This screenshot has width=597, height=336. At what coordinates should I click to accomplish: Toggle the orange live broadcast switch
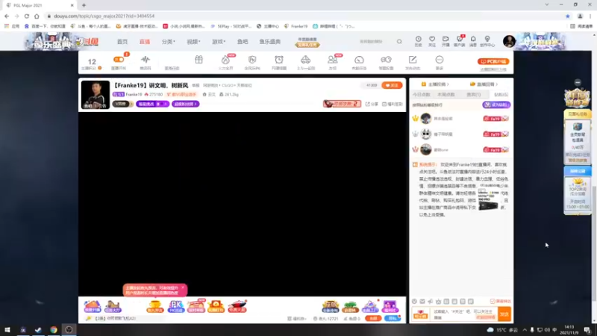coord(119,60)
